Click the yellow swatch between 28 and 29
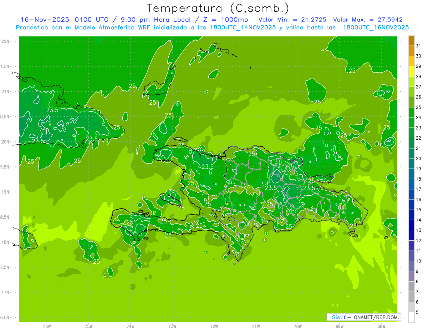 point(411,71)
